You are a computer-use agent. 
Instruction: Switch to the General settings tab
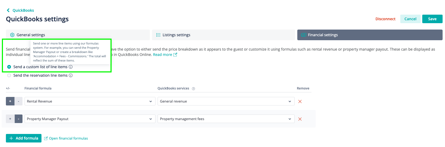click(78, 35)
